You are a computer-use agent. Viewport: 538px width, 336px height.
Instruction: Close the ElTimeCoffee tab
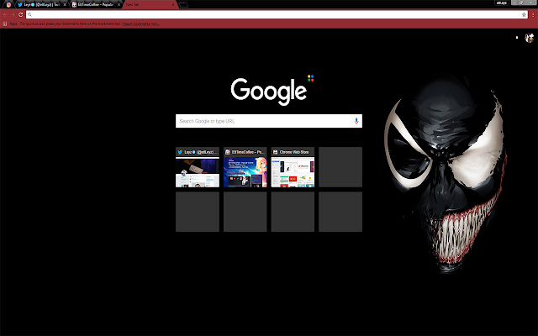[x=119, y=4]
